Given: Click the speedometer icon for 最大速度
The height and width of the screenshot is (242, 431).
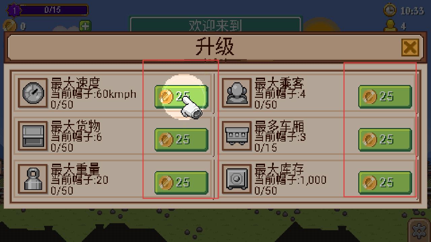Looking at the screenshot, I should [x=33, y=92].
